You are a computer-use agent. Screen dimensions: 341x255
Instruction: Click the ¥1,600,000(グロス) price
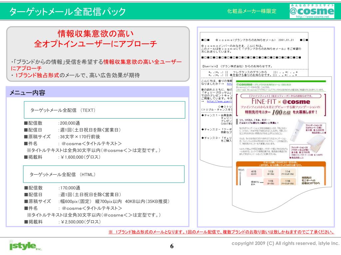click(x=80, y=157)
